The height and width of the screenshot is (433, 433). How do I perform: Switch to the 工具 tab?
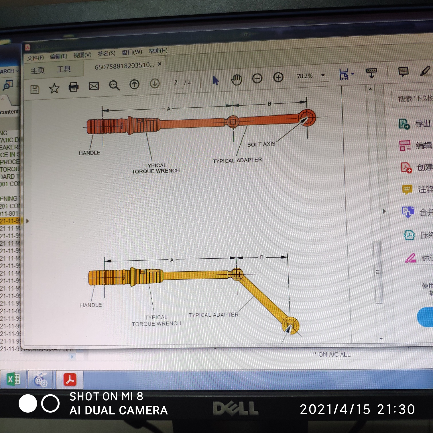(64, 69)
